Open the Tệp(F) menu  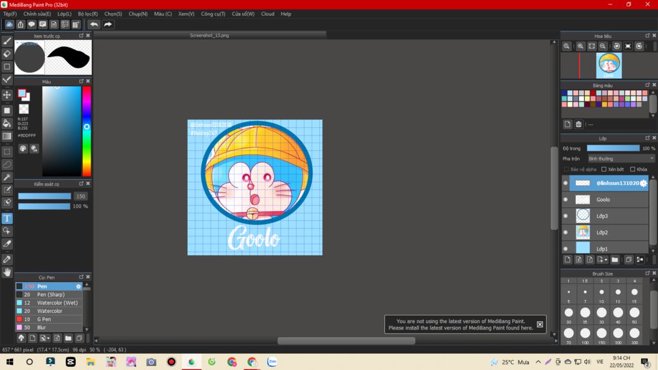pyautogui.click(x=10, y=14)
